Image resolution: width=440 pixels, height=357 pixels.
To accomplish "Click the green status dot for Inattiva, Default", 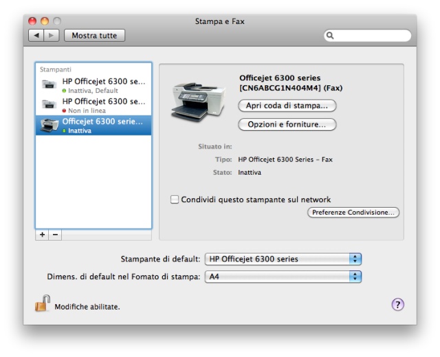I will [x=64, y=91].
